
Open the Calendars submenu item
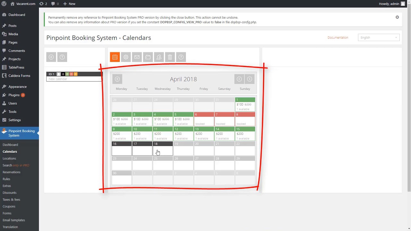click(x=10, y=151)
